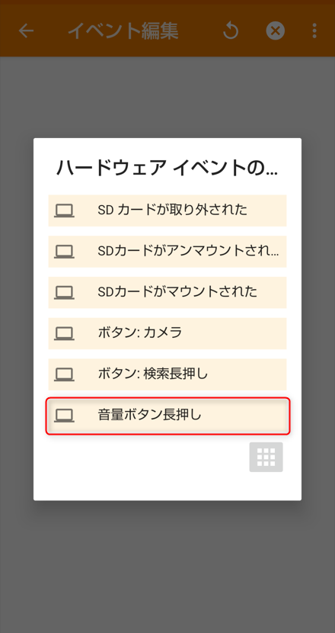Viewport: 335px width, 633px height.
Task: Select highlighted 音量ボタン長押し event
Action: 167,416
